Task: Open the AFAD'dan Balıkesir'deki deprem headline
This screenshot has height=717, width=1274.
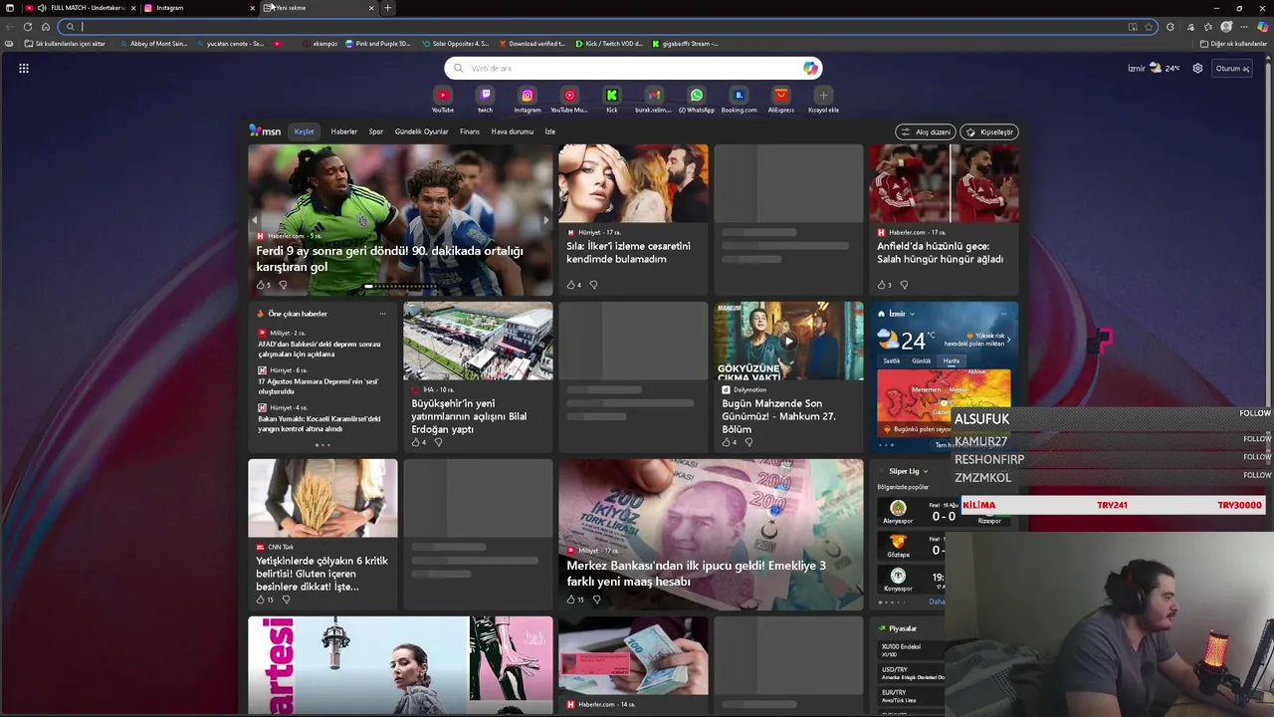Action: (x=318, y=349)
